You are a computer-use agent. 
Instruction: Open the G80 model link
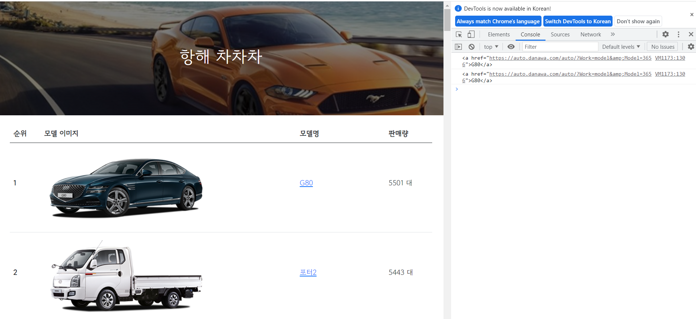306,183
